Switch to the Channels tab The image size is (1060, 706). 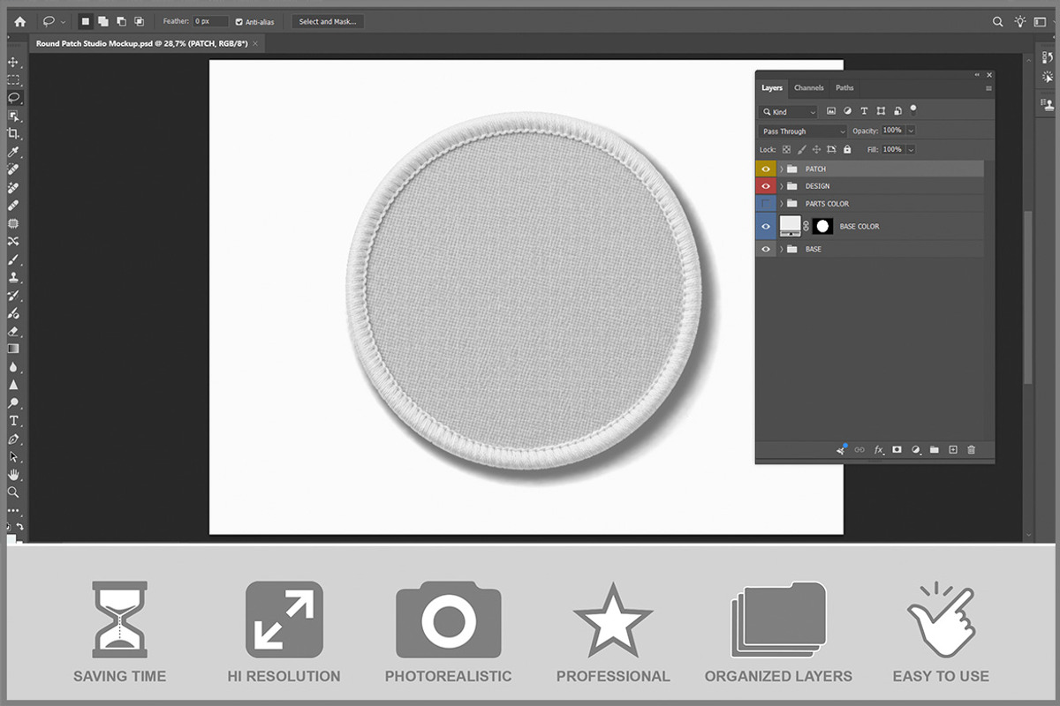[x=808, y=87]
